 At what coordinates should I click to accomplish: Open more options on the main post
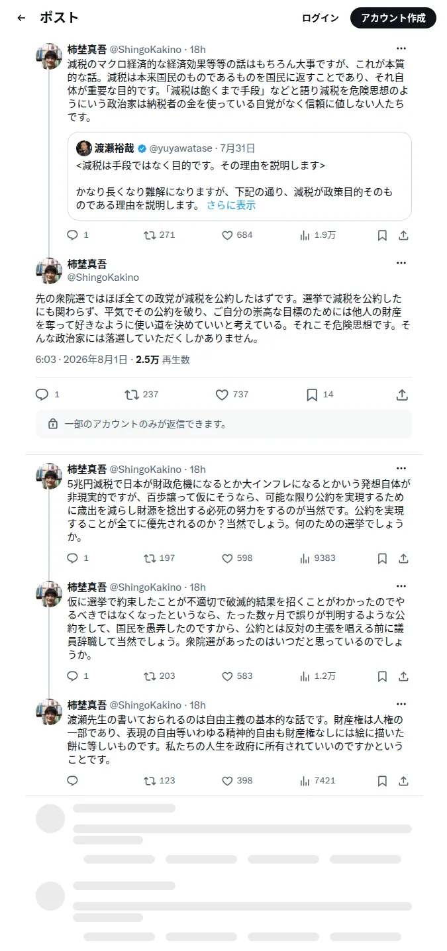point(401,263)
